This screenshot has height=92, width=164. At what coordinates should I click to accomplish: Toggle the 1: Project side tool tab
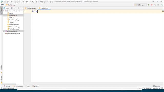(x=1, y=11)
